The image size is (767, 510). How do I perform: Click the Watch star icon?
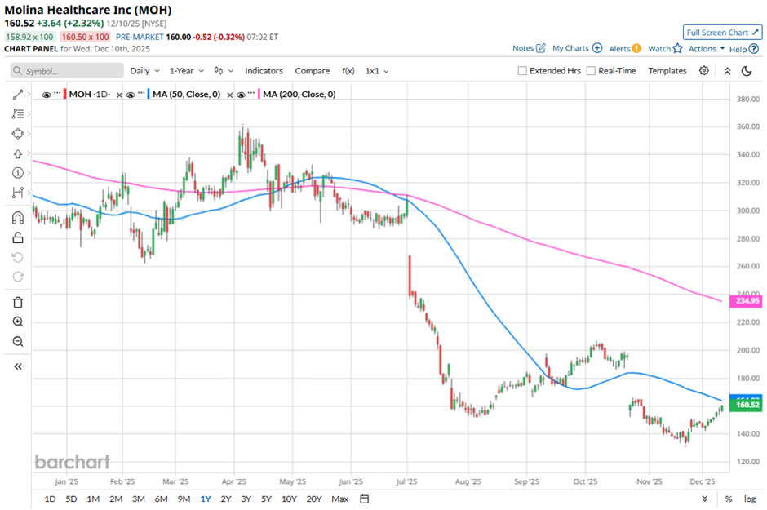click(x=677, y=48)
